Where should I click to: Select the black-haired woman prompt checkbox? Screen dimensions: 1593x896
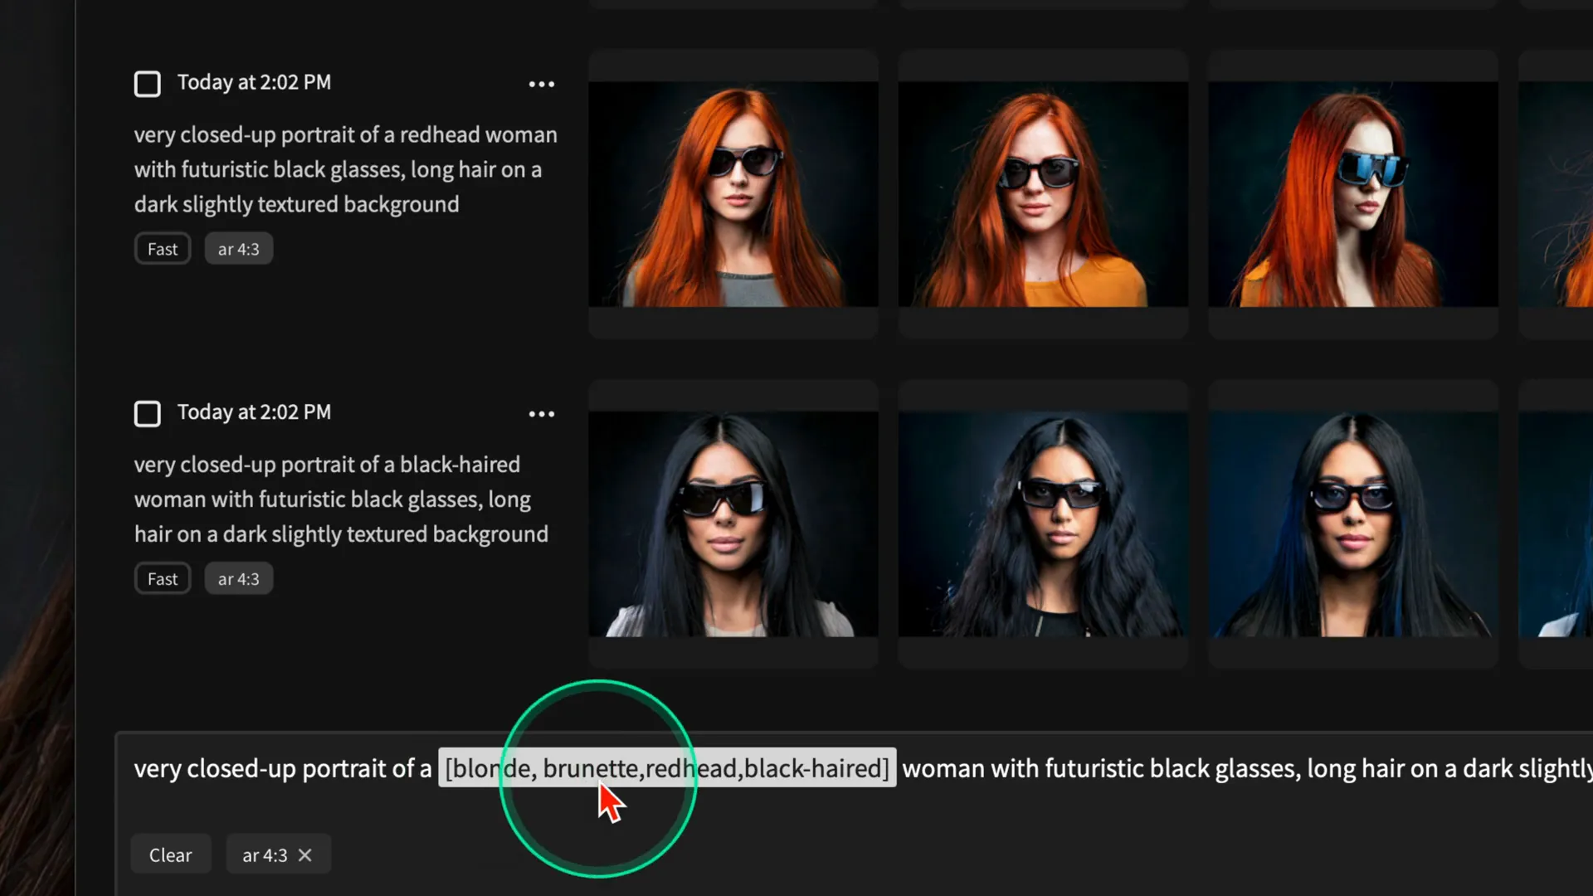pyautogui.click(x=148, y=413)
